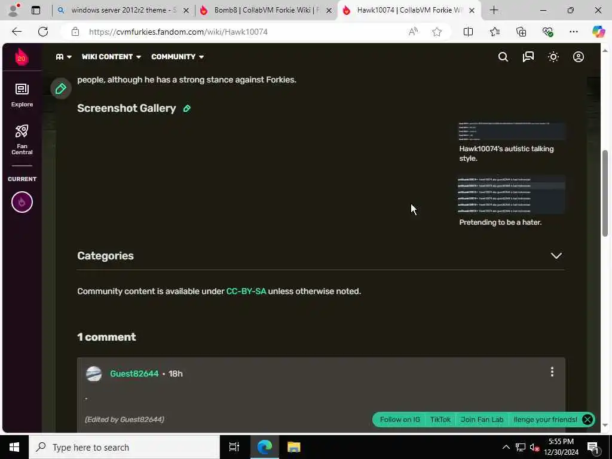Open the Edge profile icon
The height and width of the screenshot is (459, 612).
pyautogui.click(x=13, y=10)
